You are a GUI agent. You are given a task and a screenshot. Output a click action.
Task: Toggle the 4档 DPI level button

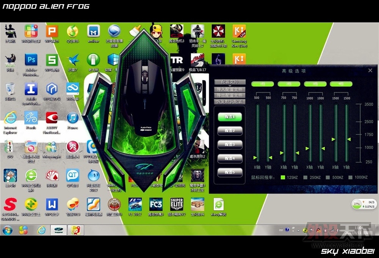pos(341,84)
